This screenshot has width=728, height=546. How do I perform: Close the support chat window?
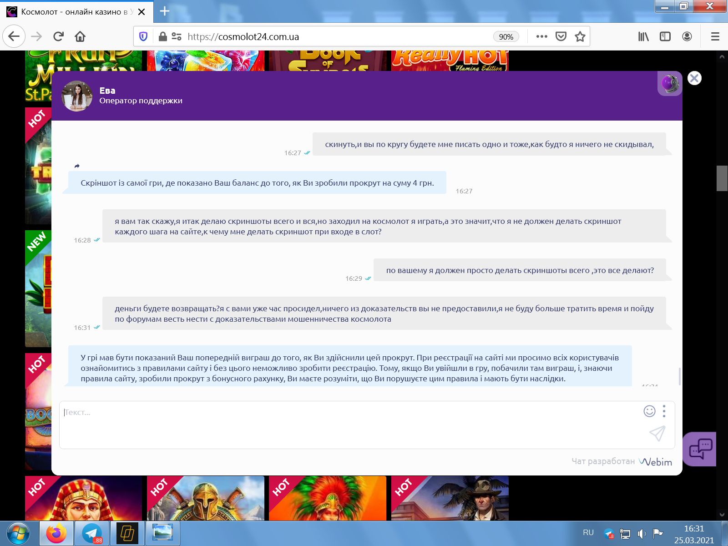coord(694,78)
